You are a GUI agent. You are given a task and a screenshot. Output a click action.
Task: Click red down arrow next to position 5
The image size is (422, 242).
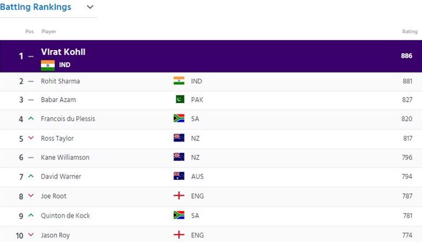pyautogui.click(x=31, y=138)
